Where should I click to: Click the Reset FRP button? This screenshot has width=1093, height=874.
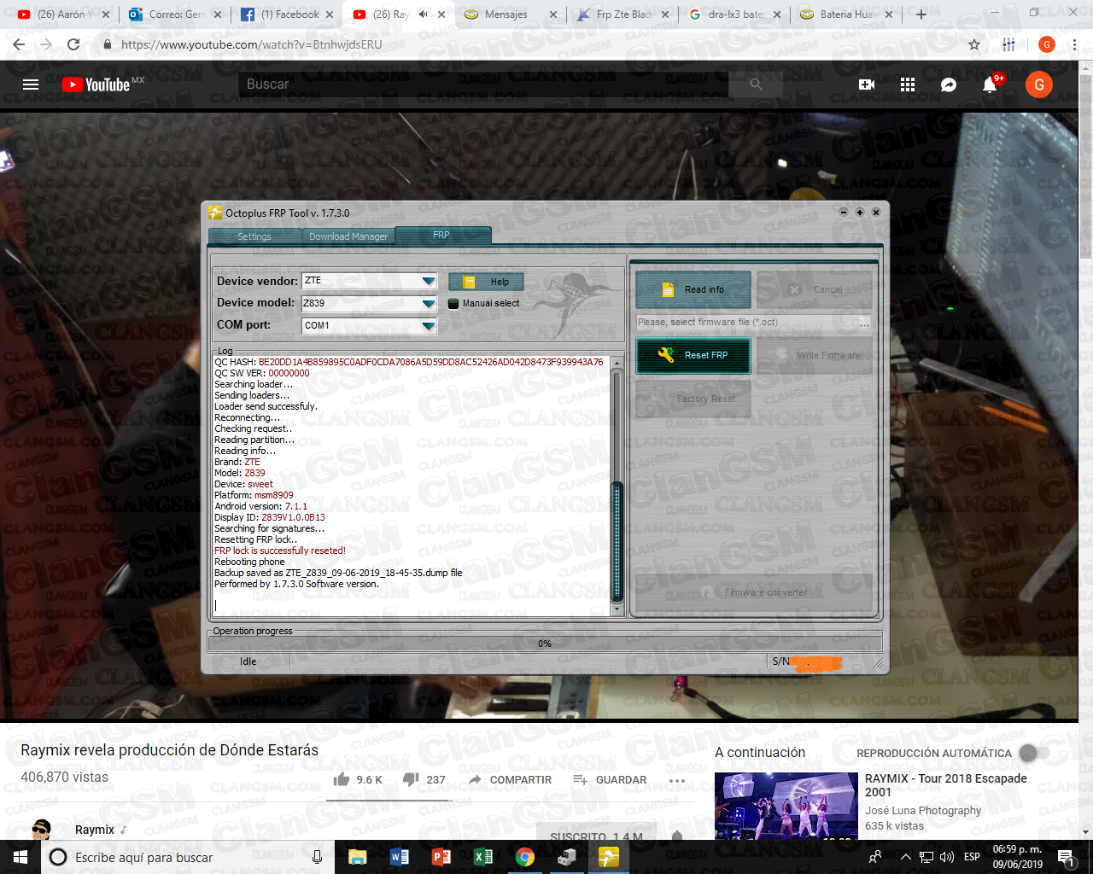693,355
